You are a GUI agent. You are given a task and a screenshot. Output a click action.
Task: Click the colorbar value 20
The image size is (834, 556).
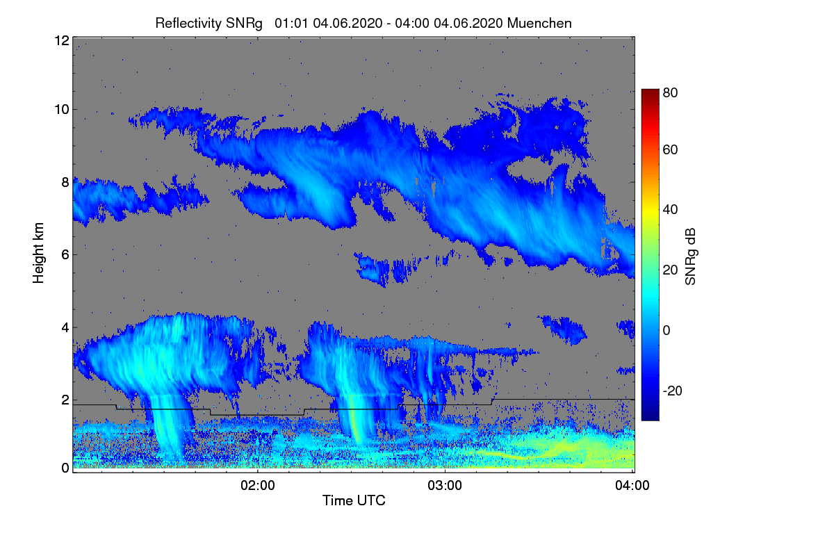670,270
